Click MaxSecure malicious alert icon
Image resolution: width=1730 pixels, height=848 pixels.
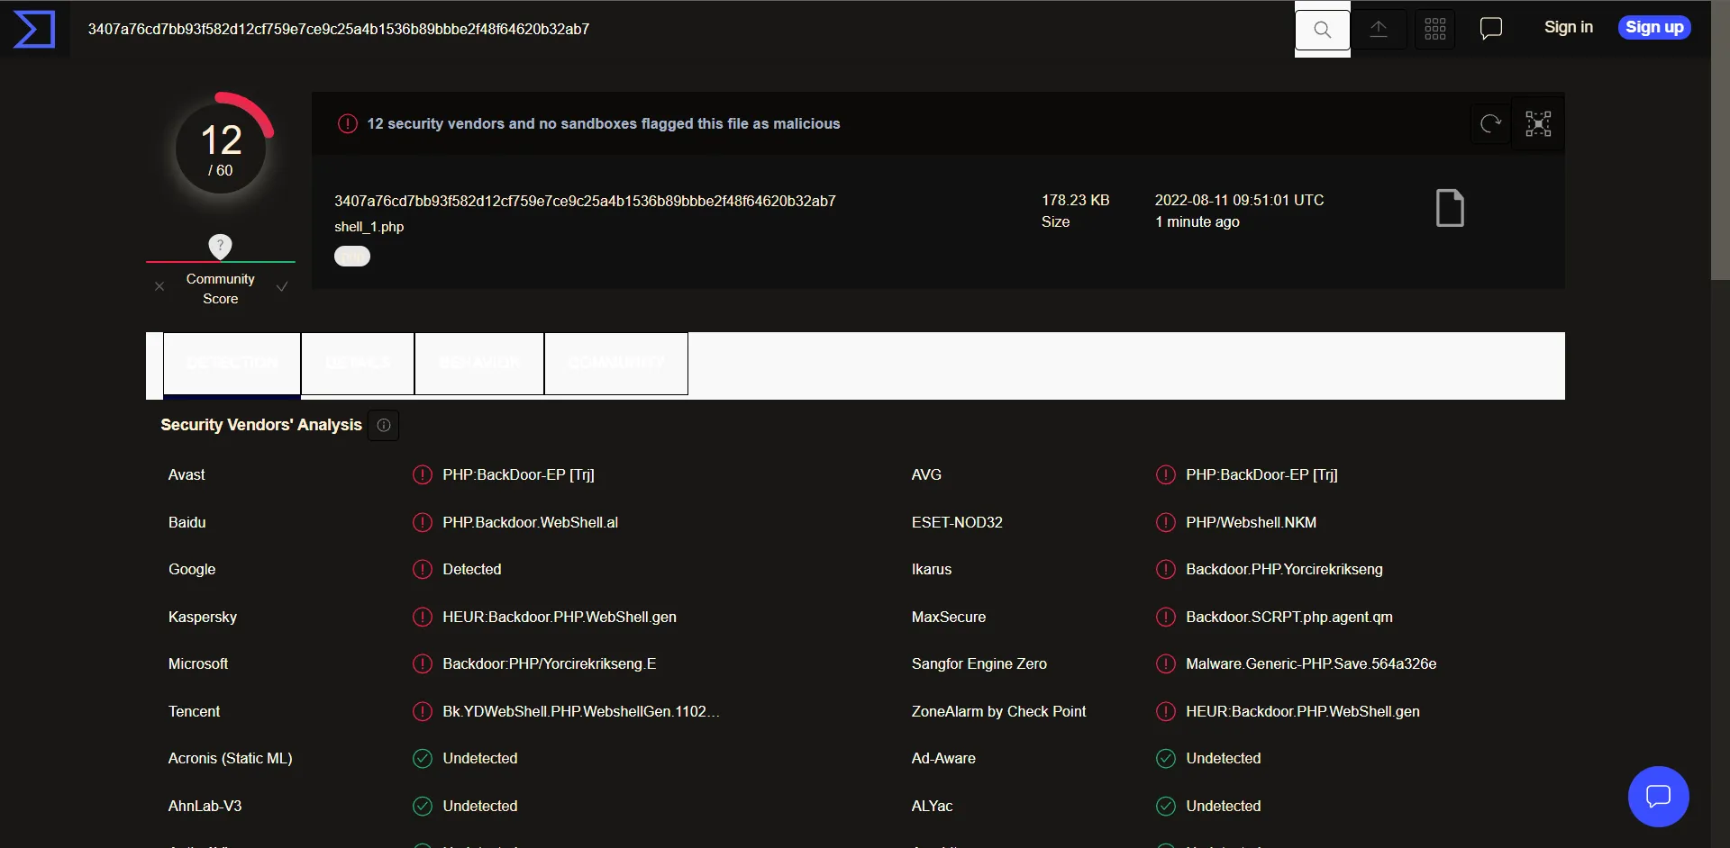[1166, 617]
